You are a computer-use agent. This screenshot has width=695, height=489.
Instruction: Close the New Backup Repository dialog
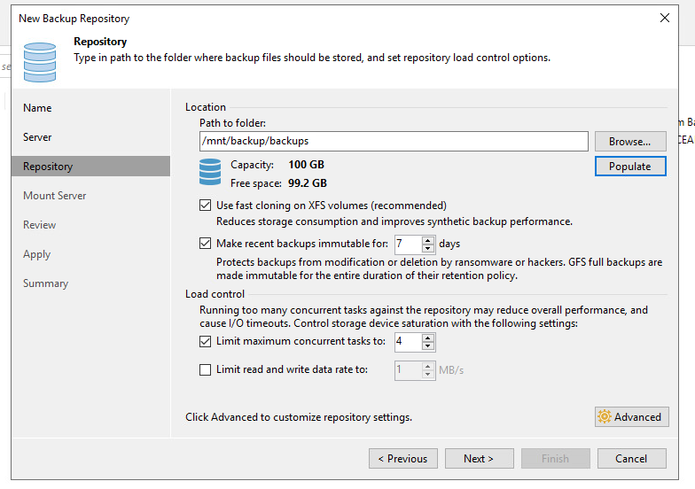(x=665, y=17)
